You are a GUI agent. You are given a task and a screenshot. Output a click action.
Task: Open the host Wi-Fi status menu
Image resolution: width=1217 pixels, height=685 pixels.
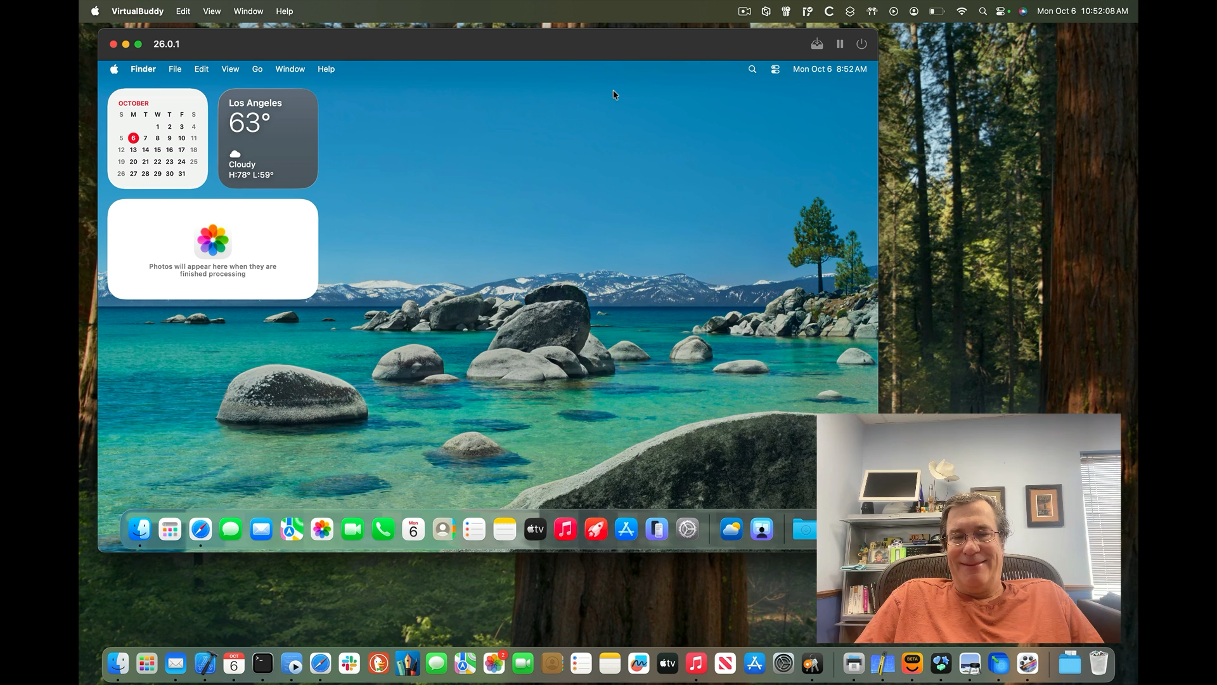962,11
